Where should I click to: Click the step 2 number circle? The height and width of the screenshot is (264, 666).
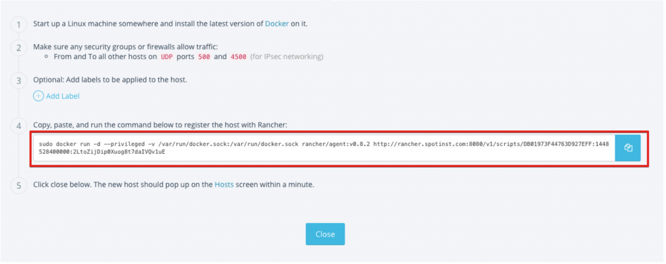[19, 47]
